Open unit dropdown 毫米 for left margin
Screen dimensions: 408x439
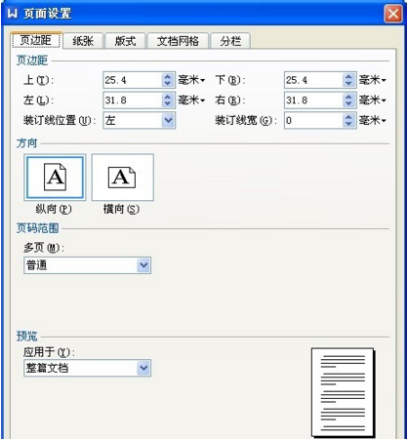tap(191, 100)
